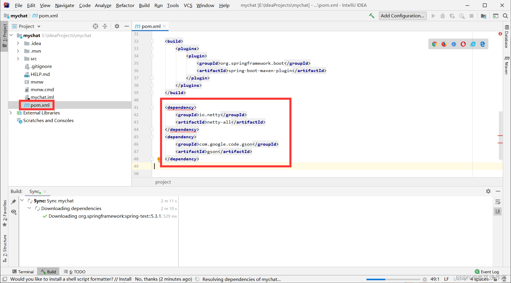Open the Analyze menu
This screenshot has width=511, height=283.
[103, 5]
